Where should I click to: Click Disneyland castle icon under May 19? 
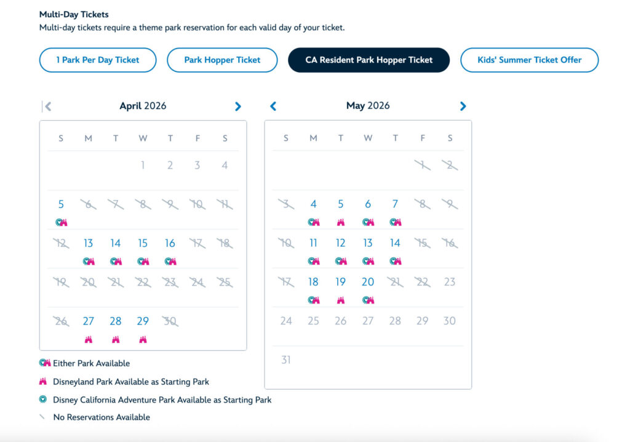(341, 300)
